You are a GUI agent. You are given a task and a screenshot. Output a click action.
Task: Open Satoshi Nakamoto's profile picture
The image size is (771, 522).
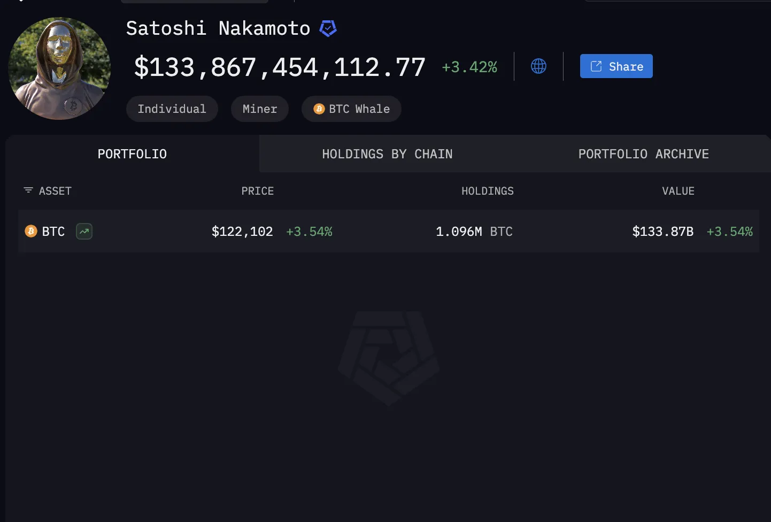pos(59,68)
